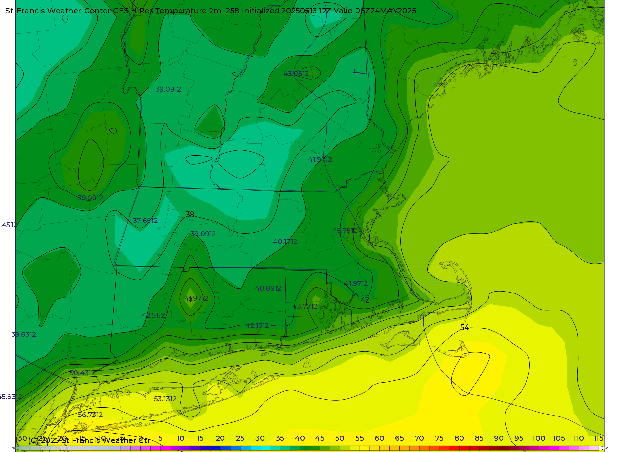This screenshot has width=620, height=452.
Task: Click the 60 label on the color scale
Action: tap(379, 438)
